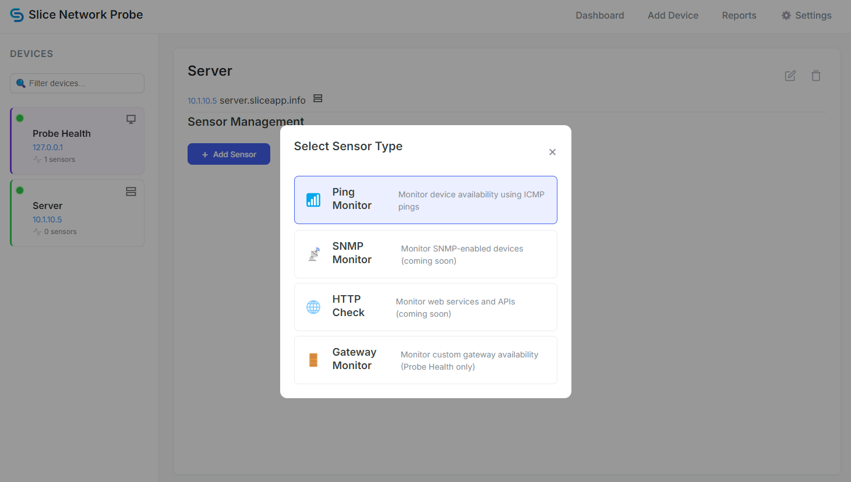Click the Slice logo icon in the header
The height and width of the screenshot is (482, 851).
[x=17, y=15]
